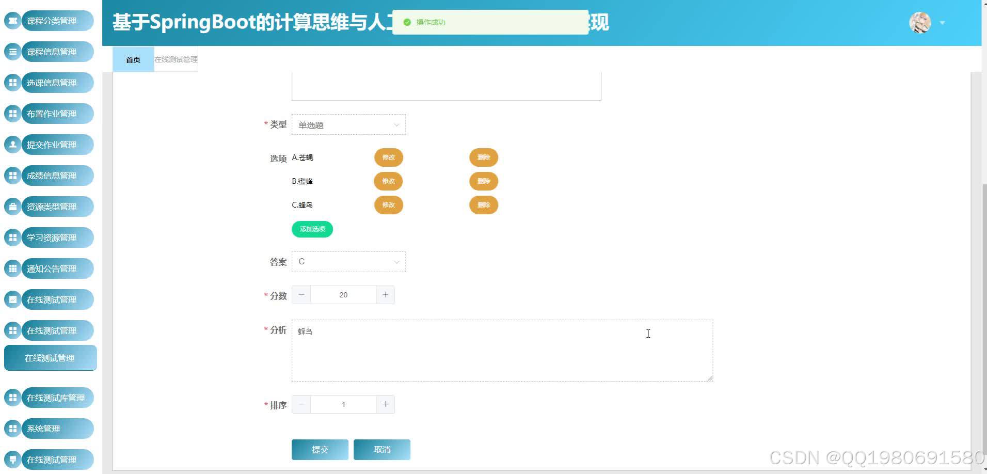This screenshot has height=474, width=987.
Task: Click the 提交 button
Action: tap(320, 449)
